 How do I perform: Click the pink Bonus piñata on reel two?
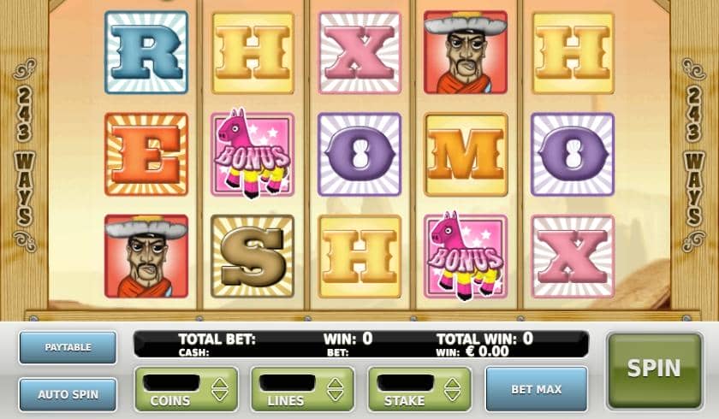click(253, 154)
